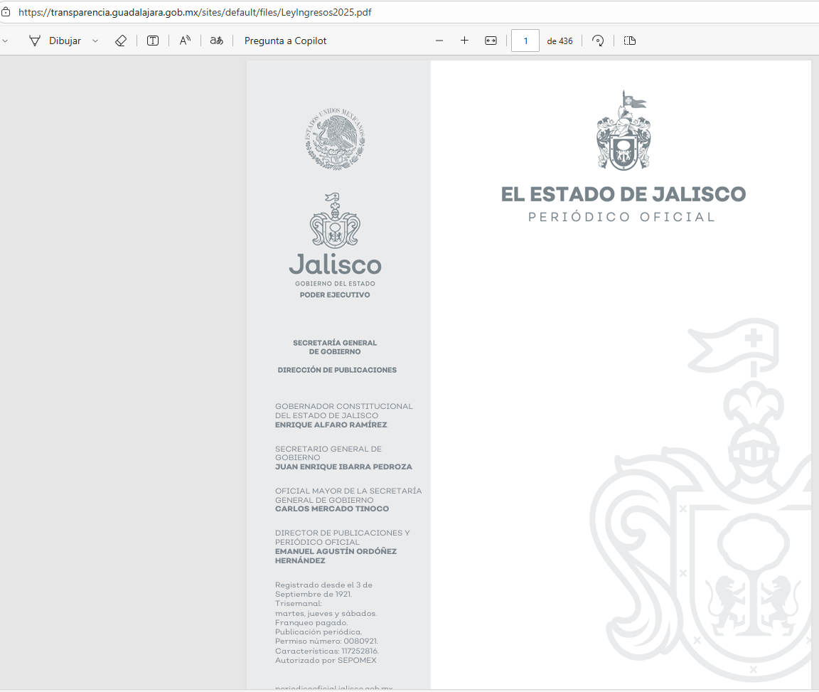Activate the read aloud icon
Image resolution: width=819 pixels, height=692 pixels.
point(185,41)
